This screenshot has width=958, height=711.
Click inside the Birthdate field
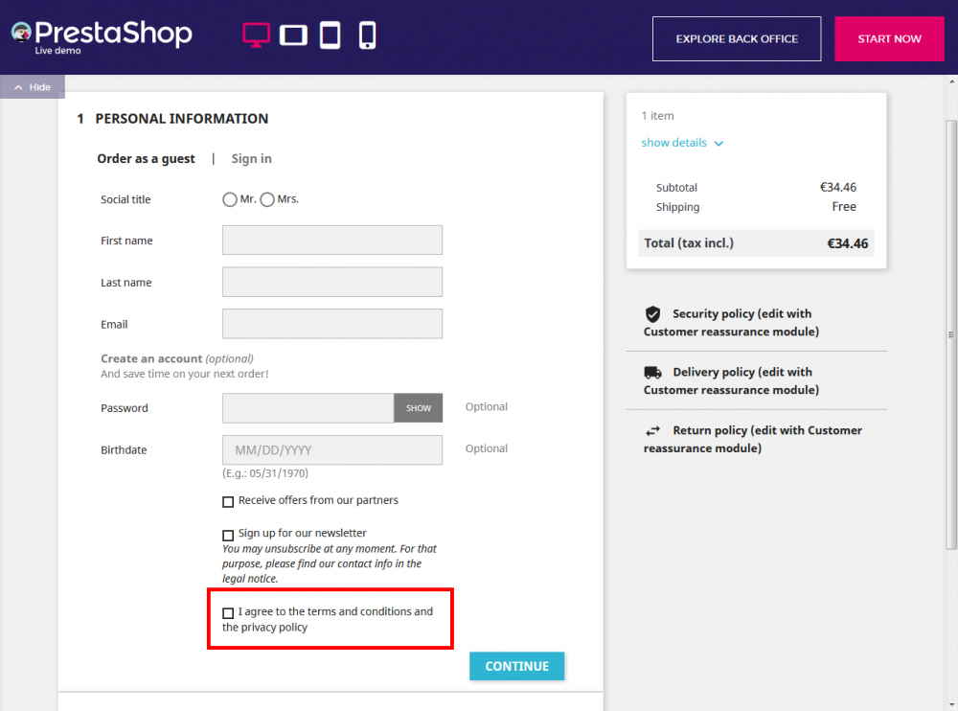(331, 449)
